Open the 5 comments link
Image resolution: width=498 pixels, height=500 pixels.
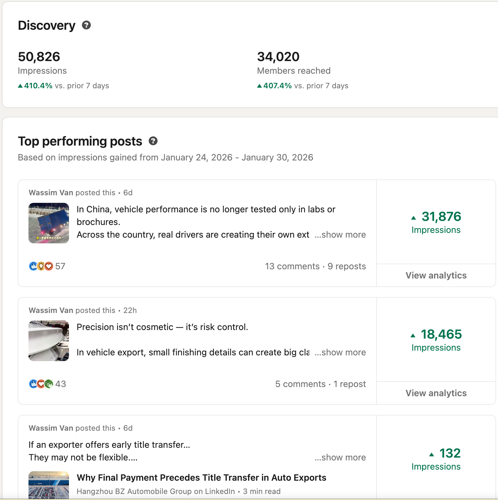(300, 384)
